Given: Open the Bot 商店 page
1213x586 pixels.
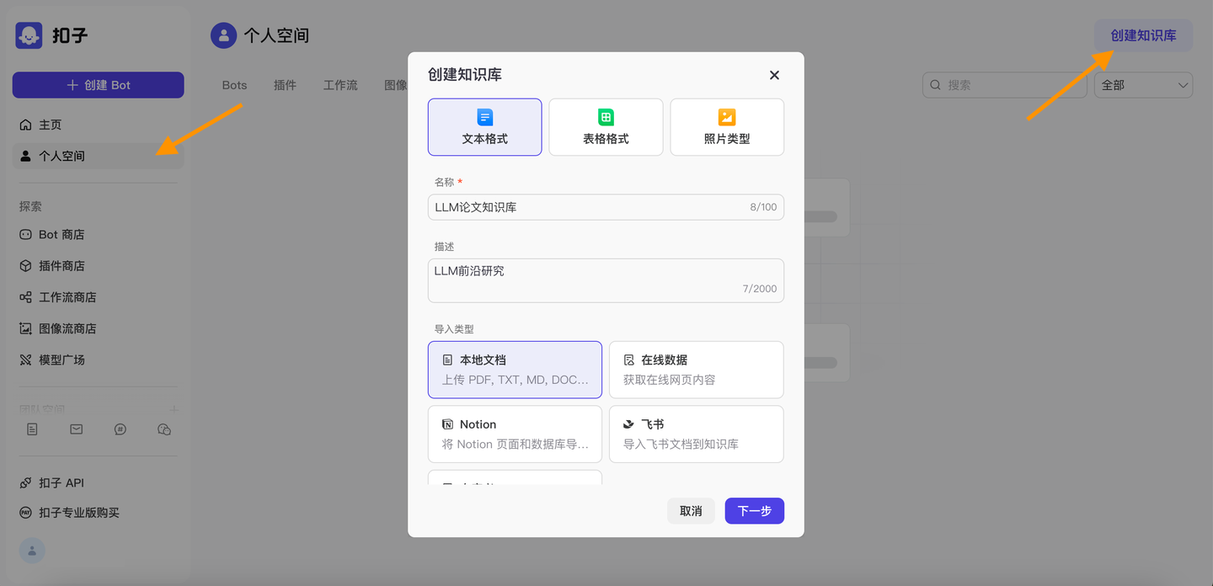Looking at the screenshot, I should click(x=61, y=234).
